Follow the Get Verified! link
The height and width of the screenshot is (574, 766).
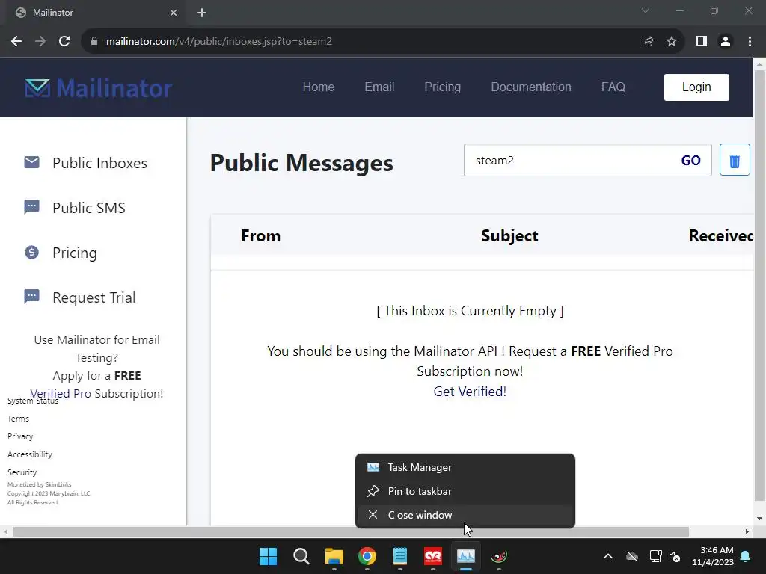click(x=470, y=392)
